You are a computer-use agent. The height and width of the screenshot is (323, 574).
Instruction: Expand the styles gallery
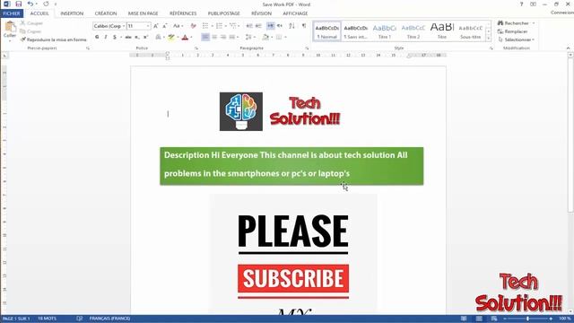[488, 38]
